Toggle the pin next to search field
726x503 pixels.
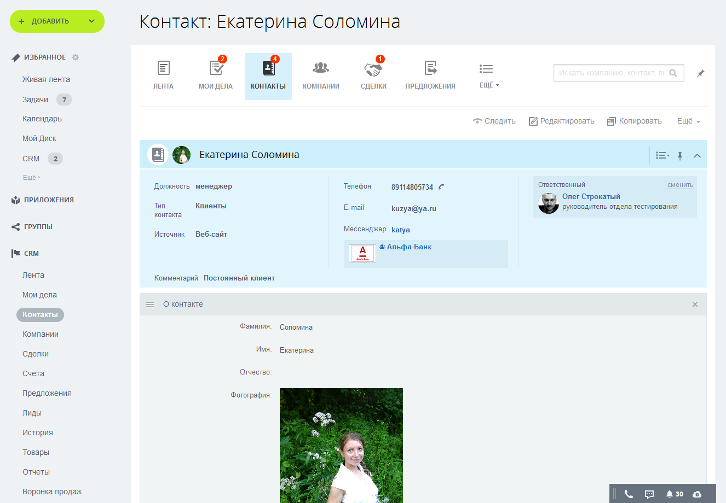click(x=700, y=73)
